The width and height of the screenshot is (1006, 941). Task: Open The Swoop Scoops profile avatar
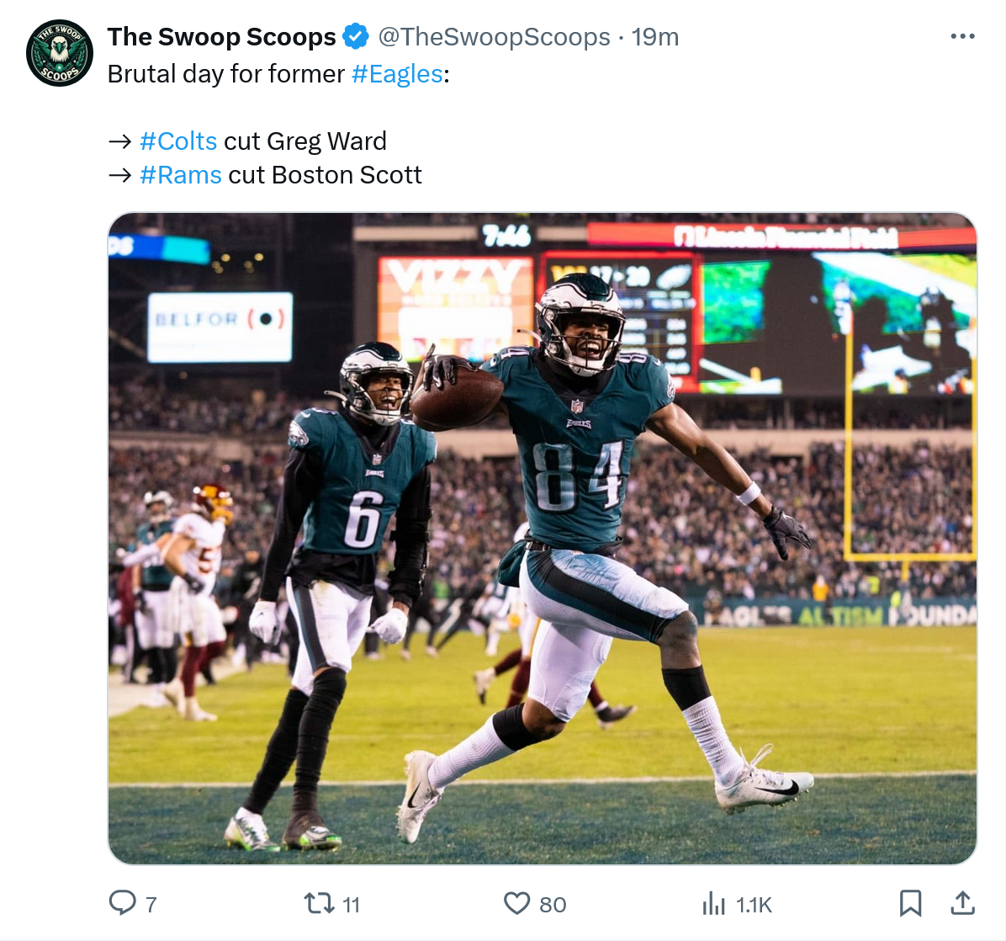[x=59, y=53]
